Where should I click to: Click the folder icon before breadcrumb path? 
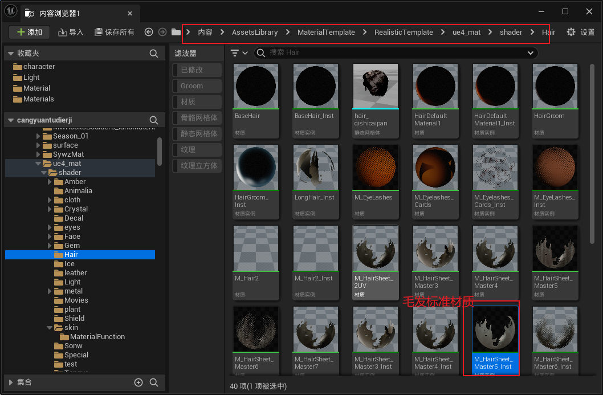[x=176, y=32]
